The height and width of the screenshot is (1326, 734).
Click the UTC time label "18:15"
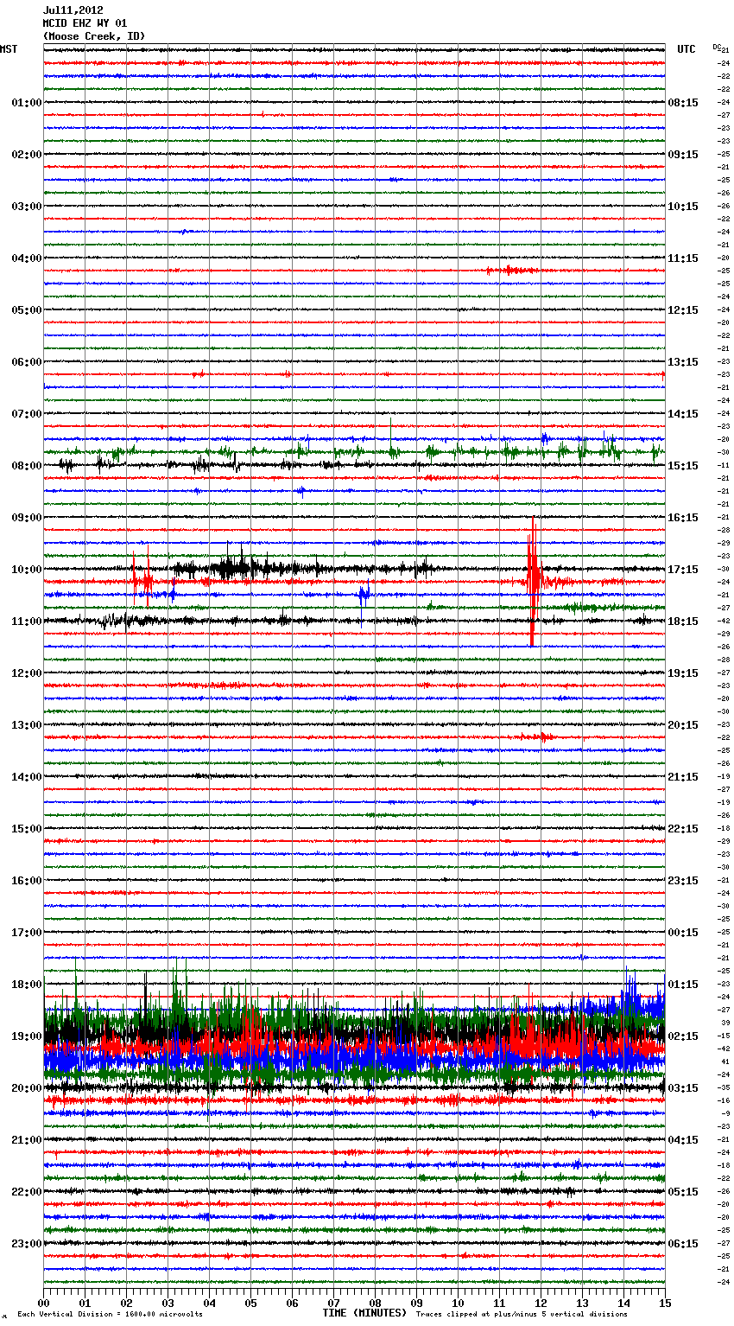click(683, 622)
